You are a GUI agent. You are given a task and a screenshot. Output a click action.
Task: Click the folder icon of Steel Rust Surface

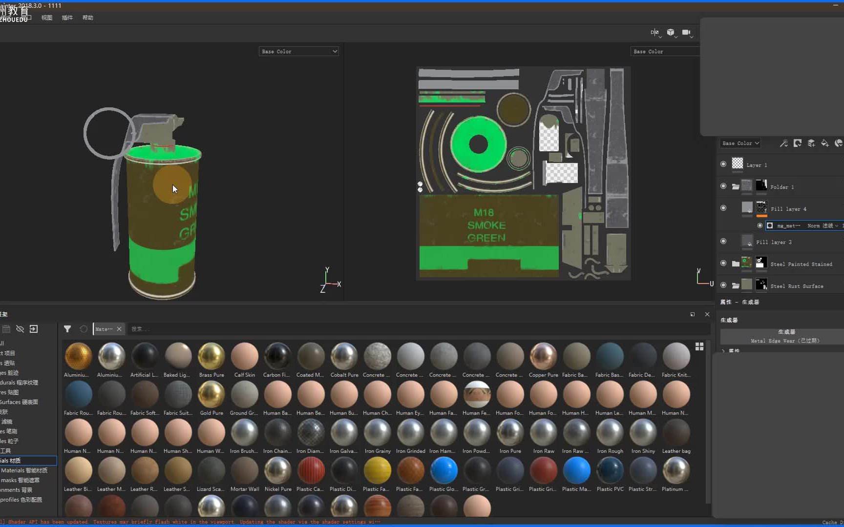click(736, 285)
